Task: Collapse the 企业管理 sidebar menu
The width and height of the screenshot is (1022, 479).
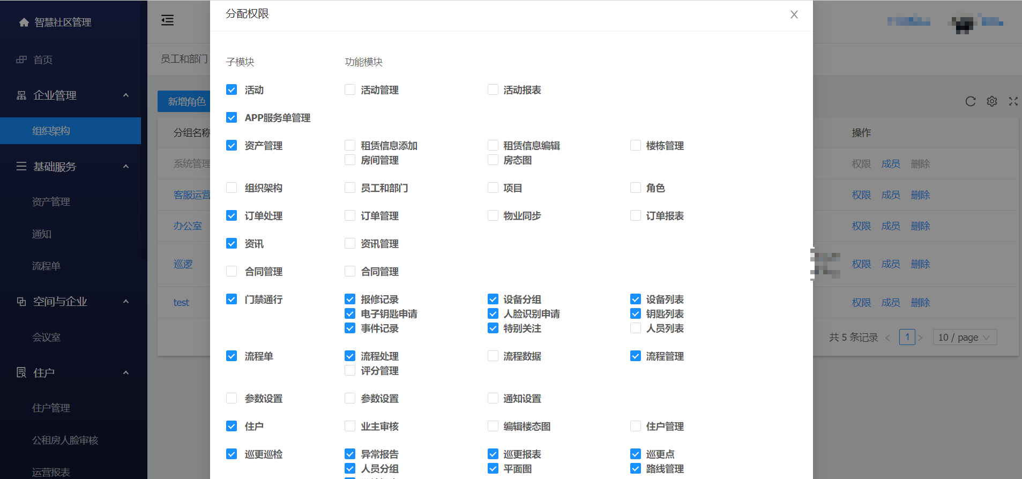Action: tap(126, 95)
